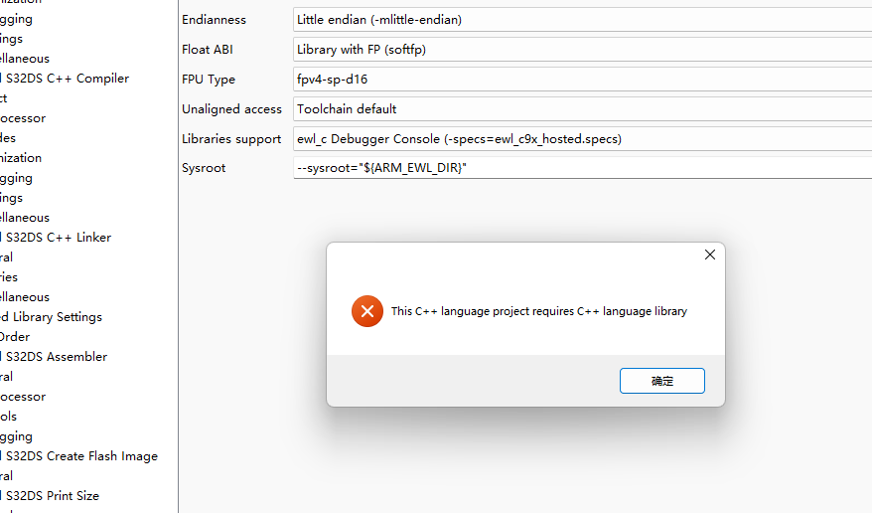Viewport: 872px width, 513px height.
Task: Select the Tools entry under S32DS Assembler
Action: click(8, 417)
